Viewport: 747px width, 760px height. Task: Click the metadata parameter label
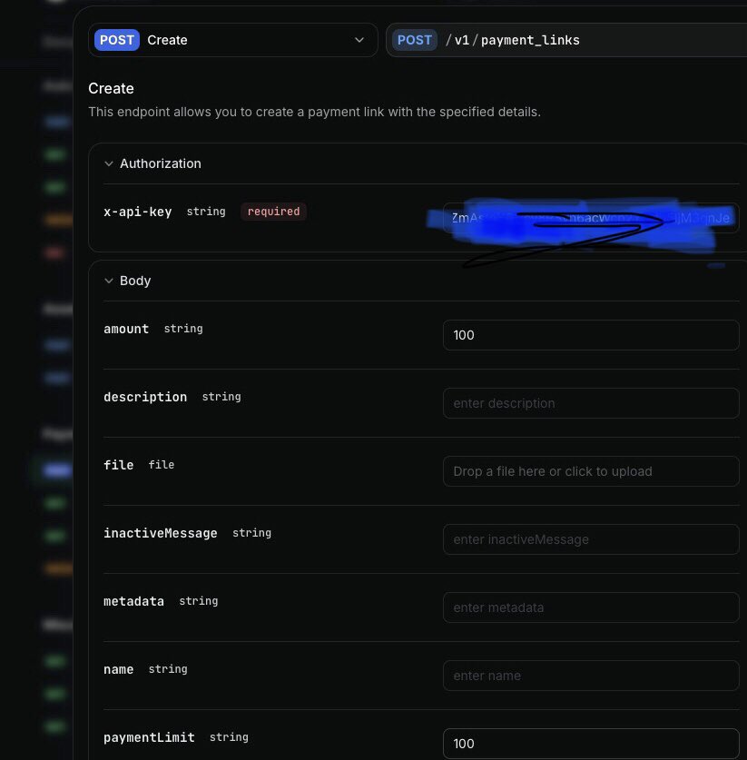click(133, 601)
